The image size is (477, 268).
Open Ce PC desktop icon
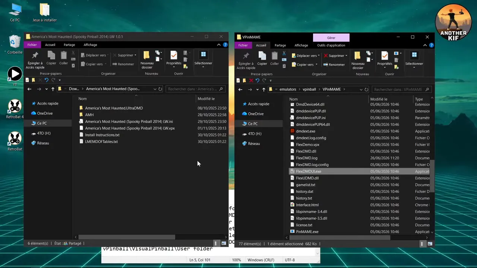(x=15, y=13)
